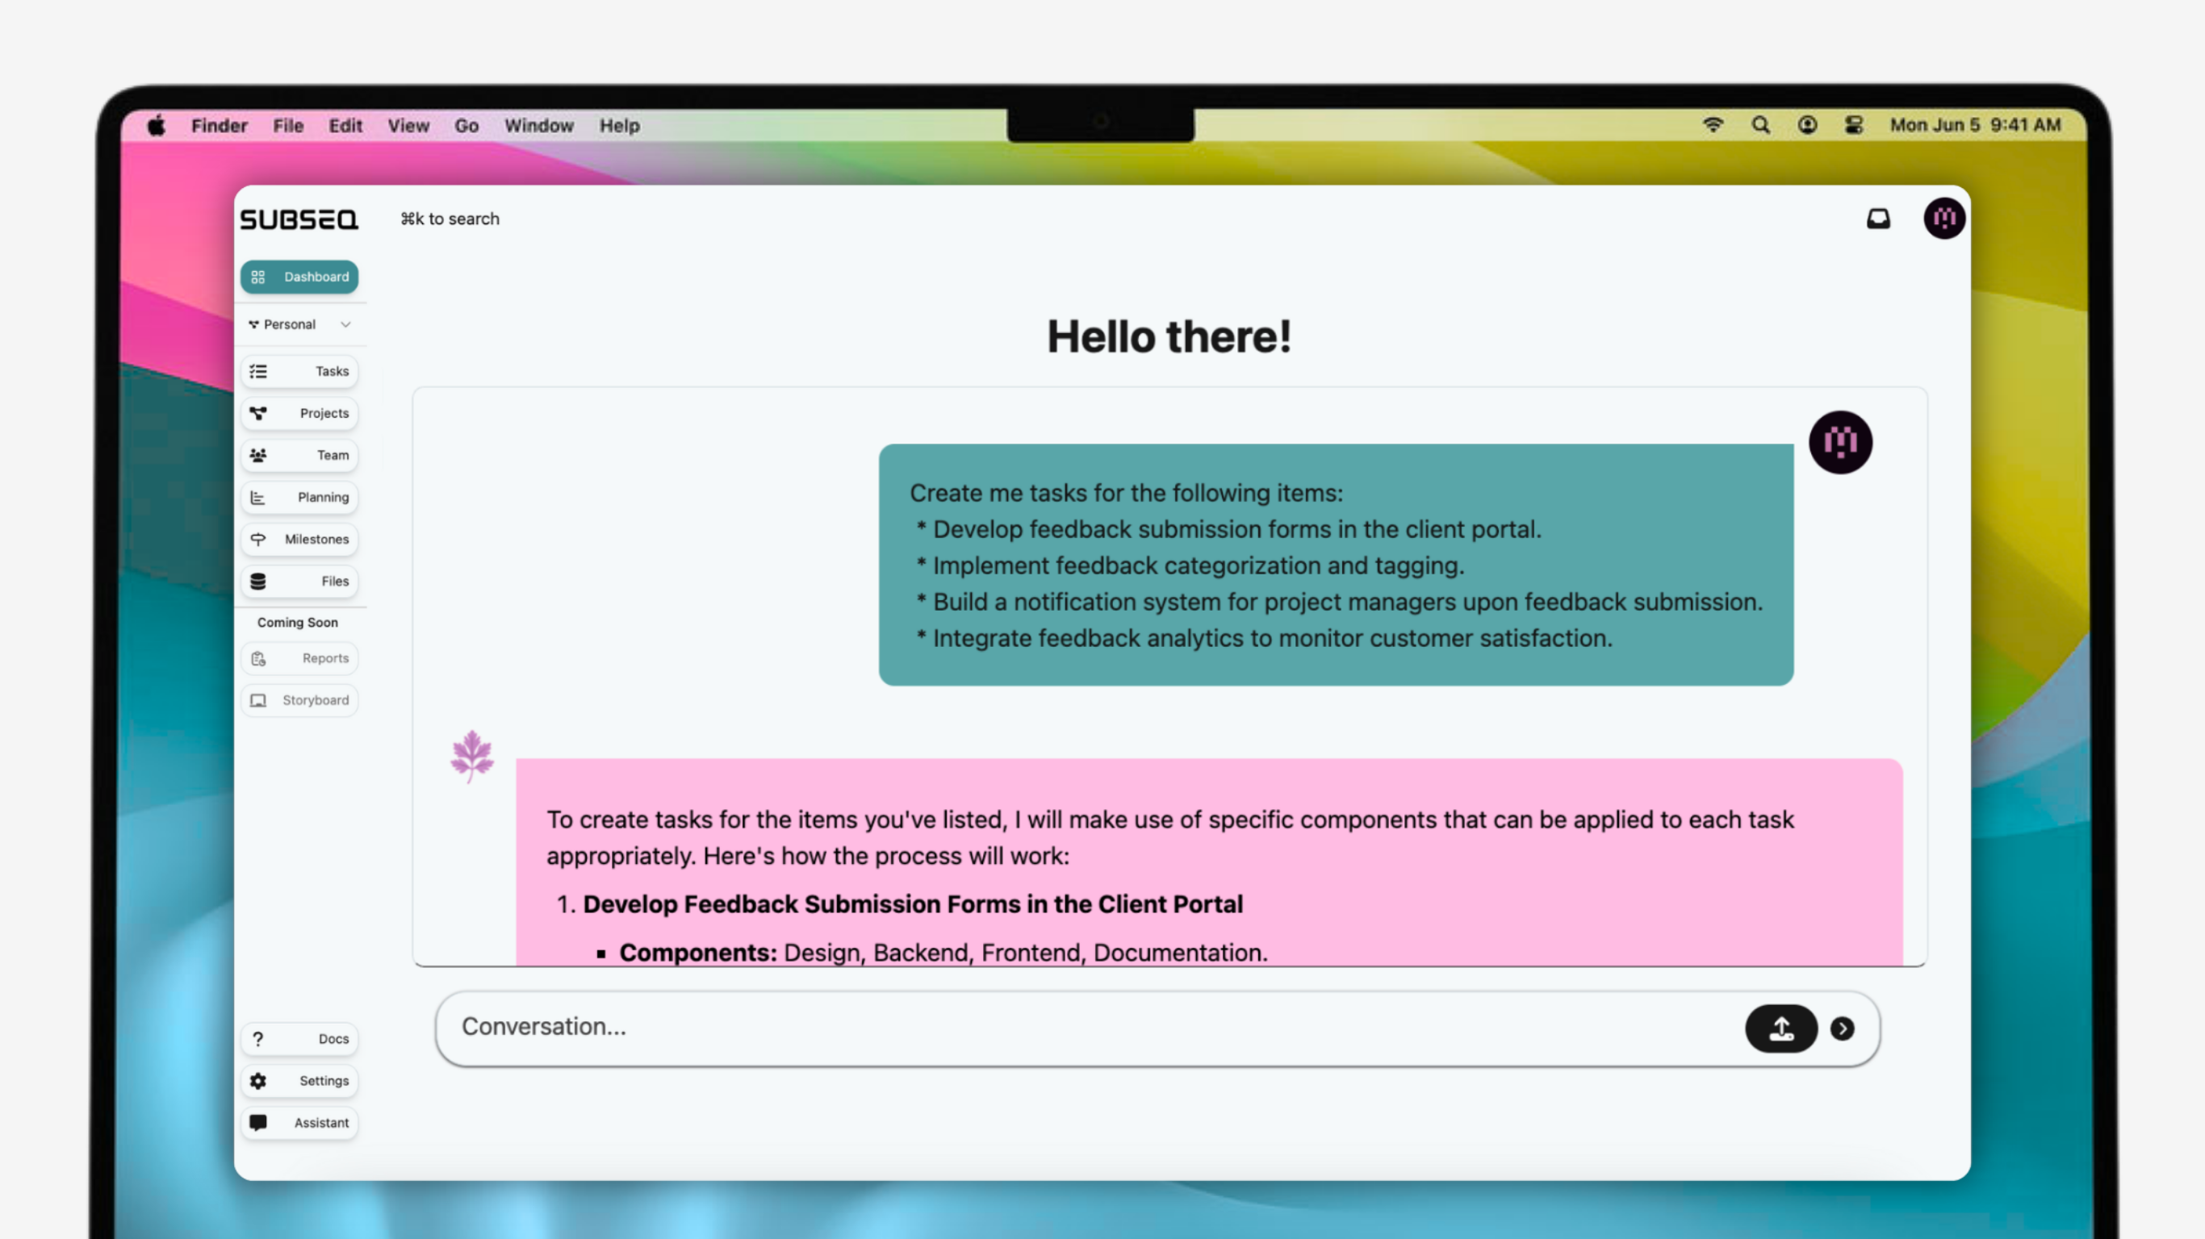Open the Wi-Fi status menu
This screenshot has width=2205, height=1239.
point(1713,125)
